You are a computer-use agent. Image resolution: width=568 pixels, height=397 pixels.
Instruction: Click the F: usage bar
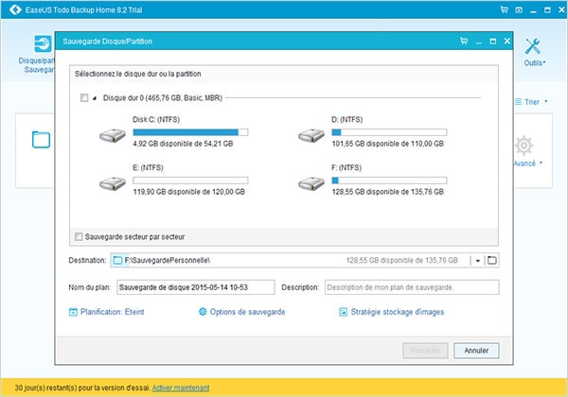click(389, 181)
